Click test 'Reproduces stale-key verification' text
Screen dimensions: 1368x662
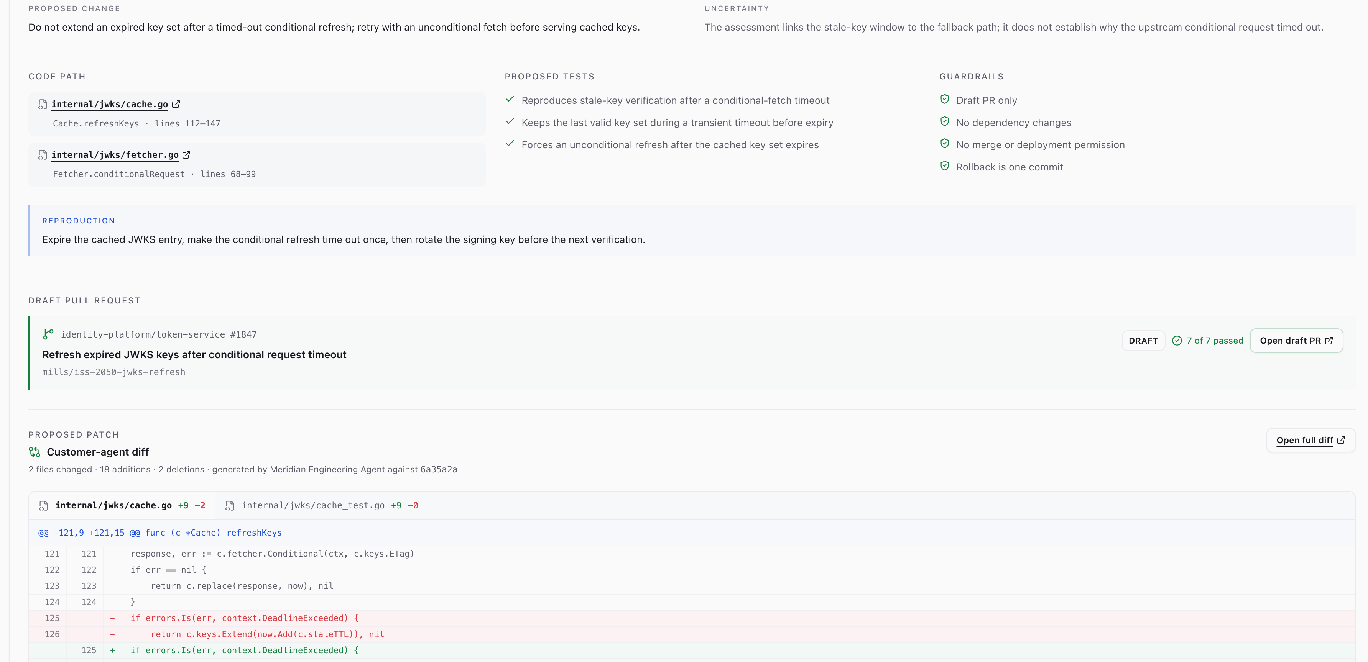click(x=675, y=100)
